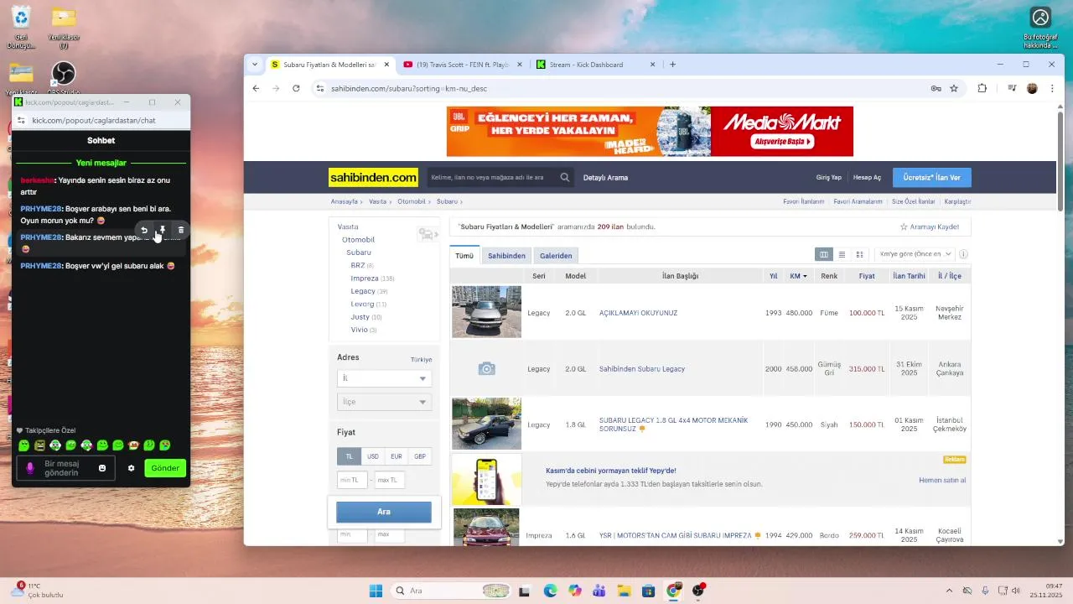Open Copilot from taskbar

click(574, 591)
